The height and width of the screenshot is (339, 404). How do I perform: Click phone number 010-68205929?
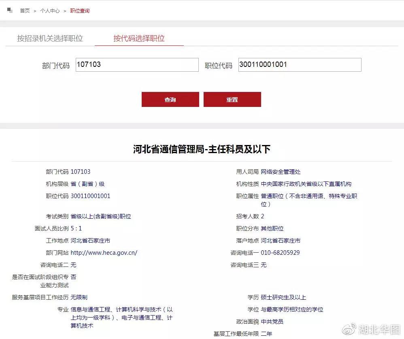point(280,253)
